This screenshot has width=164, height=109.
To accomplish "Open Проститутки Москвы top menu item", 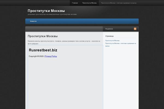I will pos(89,3).
